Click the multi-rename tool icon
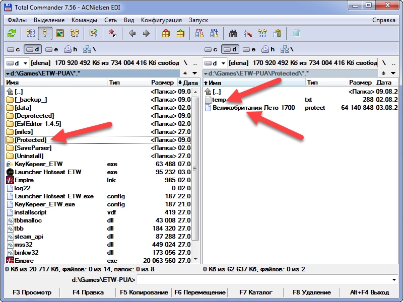Screen dimensions: 403x302 (x=248, y=33)
